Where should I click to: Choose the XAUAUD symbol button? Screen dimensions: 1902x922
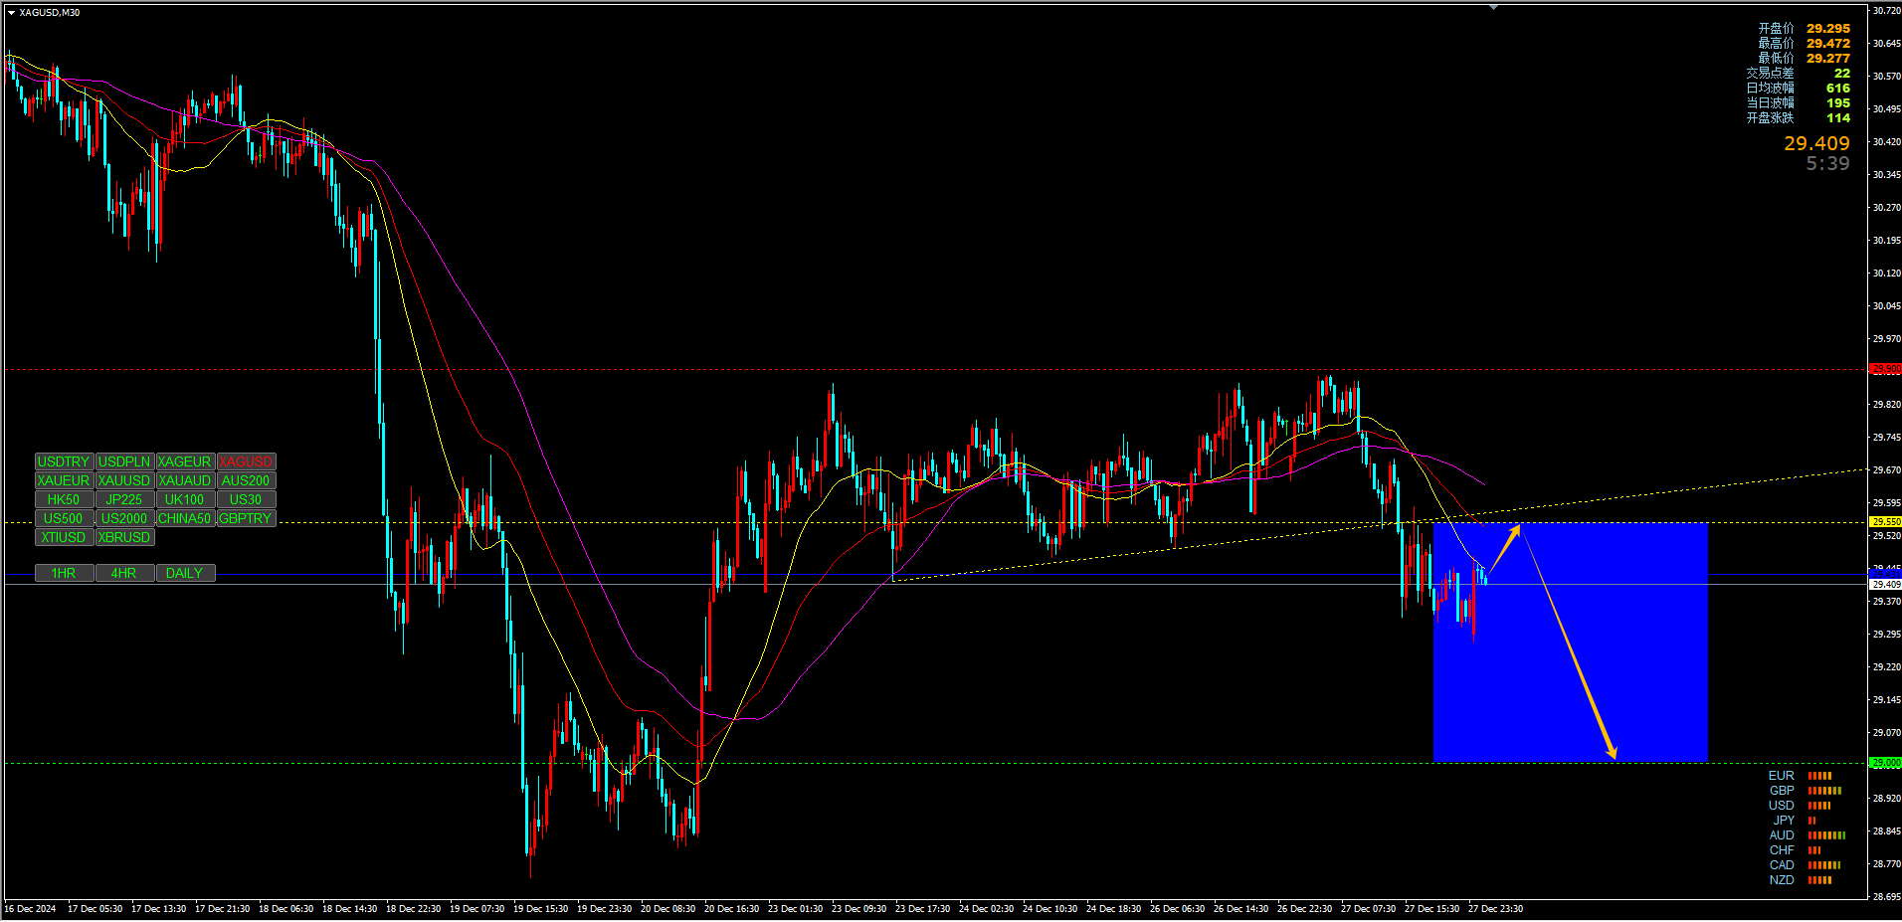[185, 480]
